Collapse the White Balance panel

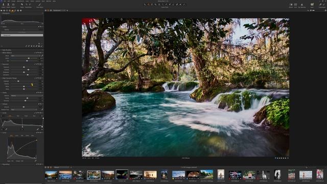[1, 53]
